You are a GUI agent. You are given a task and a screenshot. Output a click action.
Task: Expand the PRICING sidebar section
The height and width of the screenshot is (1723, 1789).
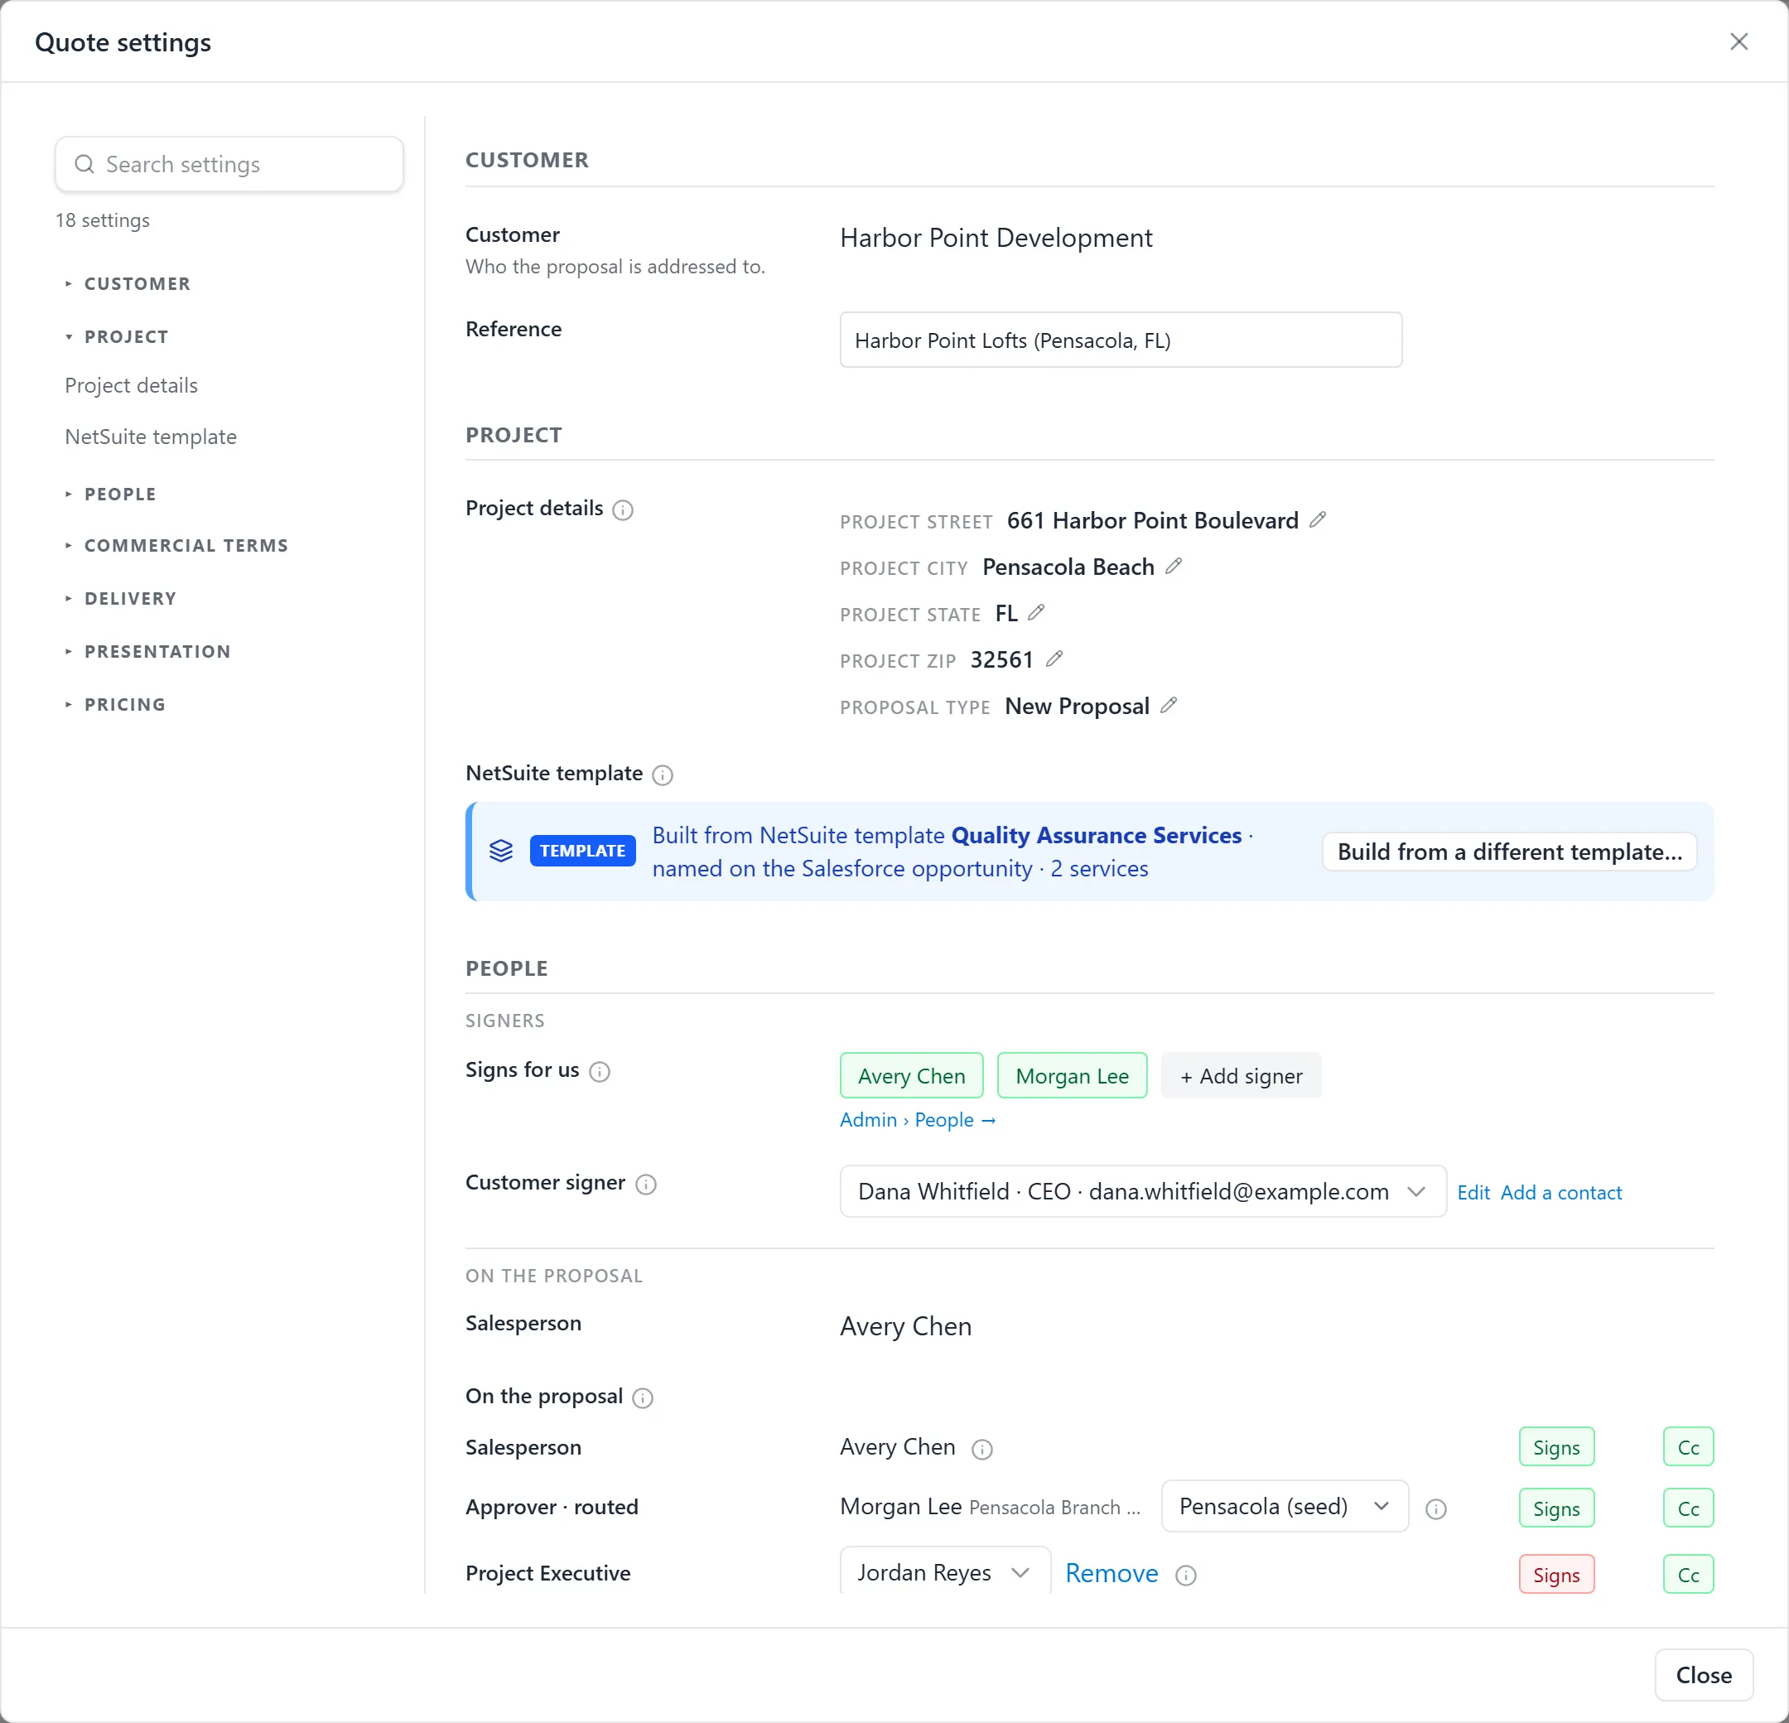(x=115, y=704)
